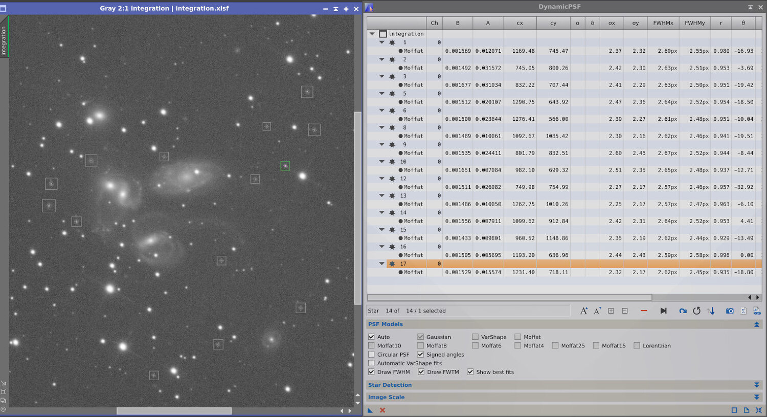The width and height of the screenshot is (767, 417).
Task: Click the FWHMx column header
Action: pos(663,23)
